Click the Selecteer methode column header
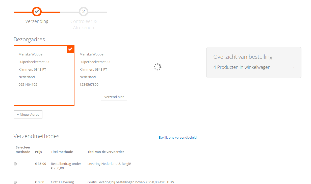This screenshot has height=184, width=311. click(23, 149)
